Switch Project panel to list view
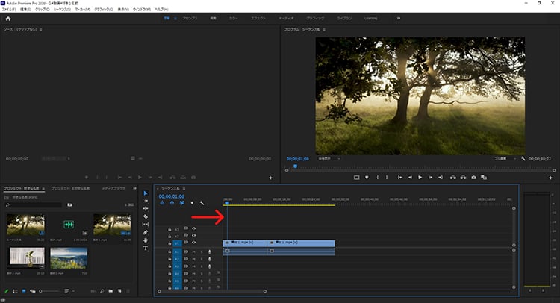 (15, 291)
